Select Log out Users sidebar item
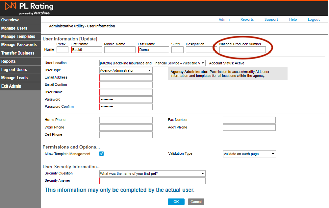 tap(14, 70)
